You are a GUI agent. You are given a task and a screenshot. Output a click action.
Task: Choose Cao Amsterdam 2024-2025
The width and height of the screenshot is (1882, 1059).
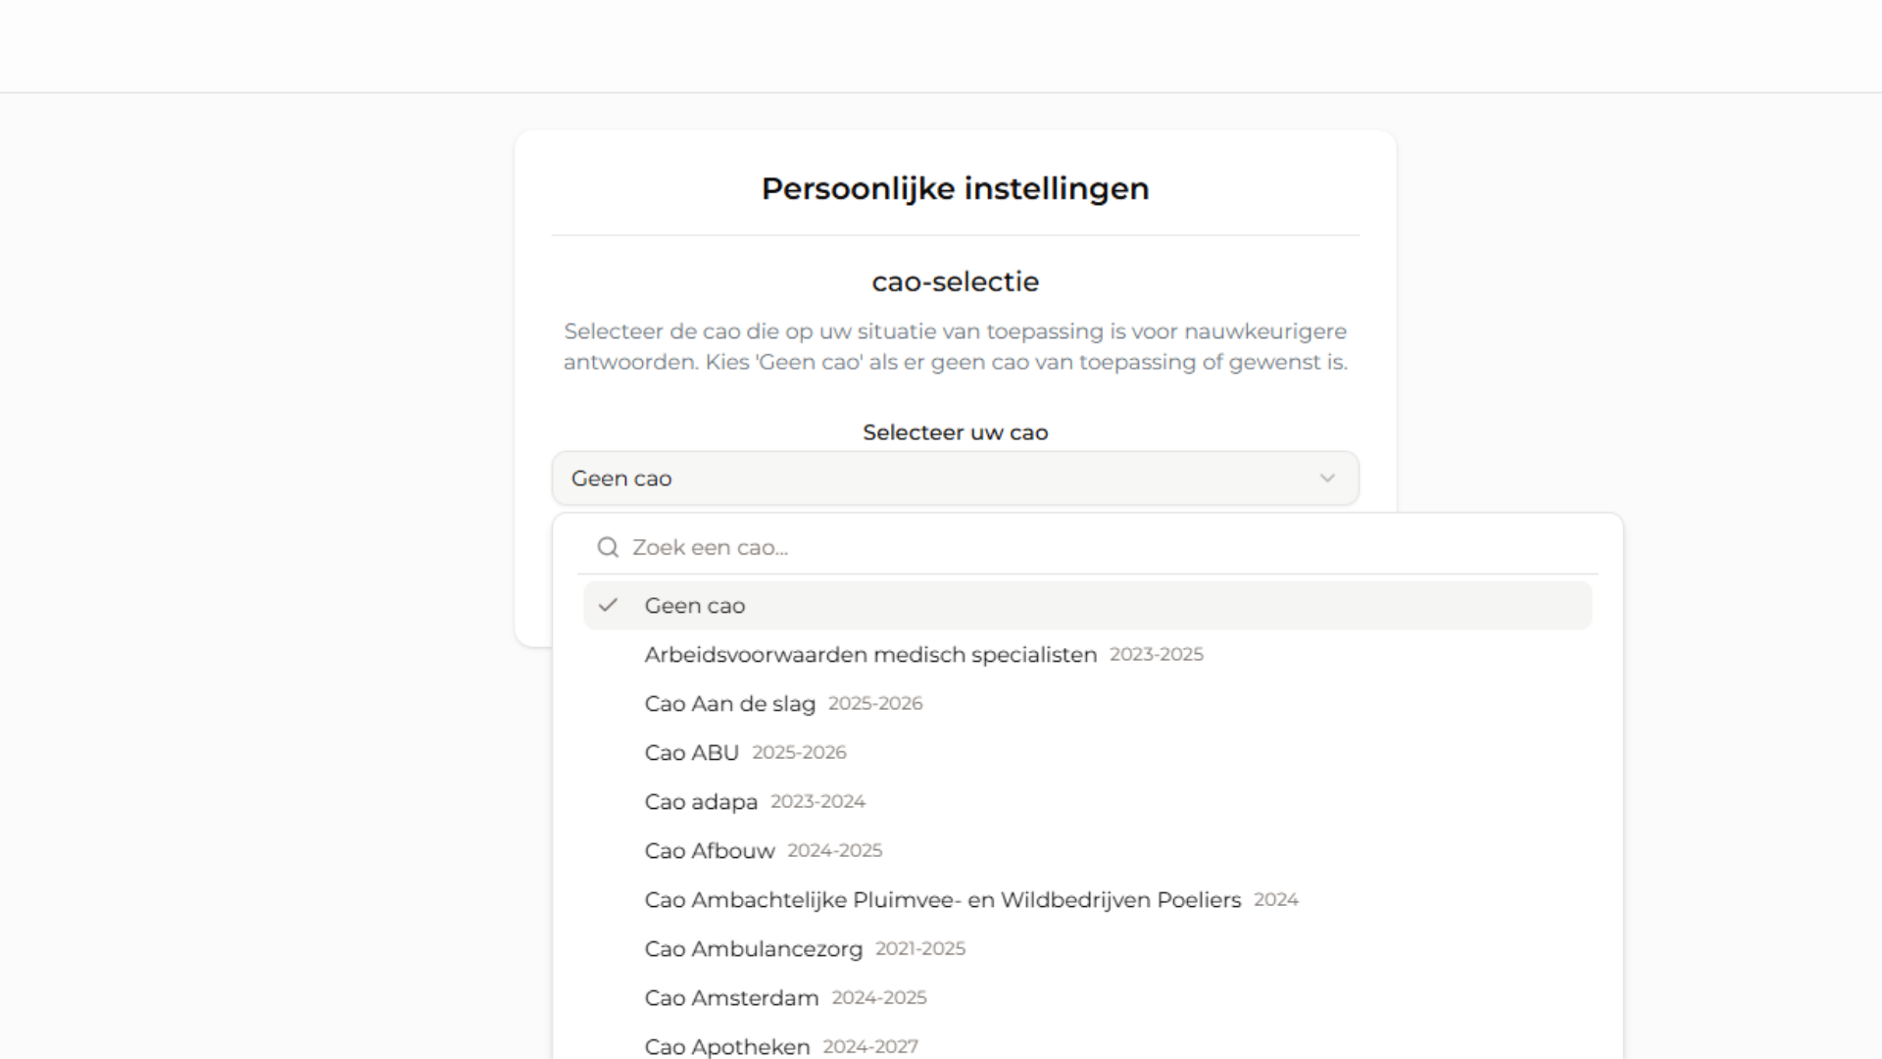coord(1088,997)
